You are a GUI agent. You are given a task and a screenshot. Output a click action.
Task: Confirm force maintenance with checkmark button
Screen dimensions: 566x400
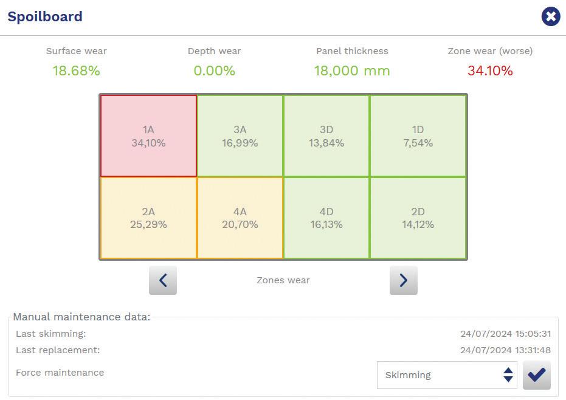tap(536, 375)
